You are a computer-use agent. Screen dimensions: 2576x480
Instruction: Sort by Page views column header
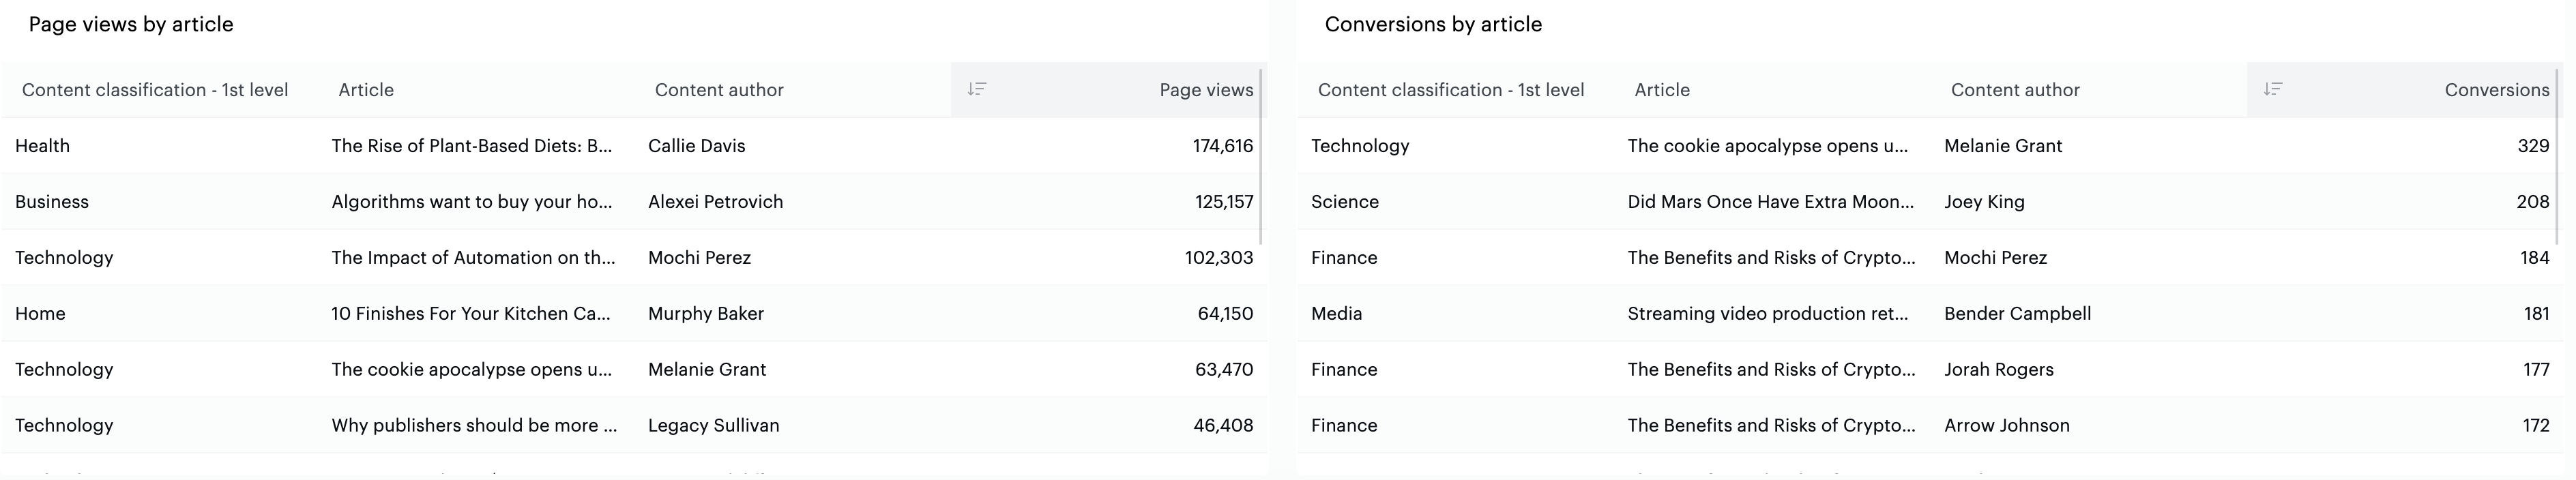[x=1205, y=90]
